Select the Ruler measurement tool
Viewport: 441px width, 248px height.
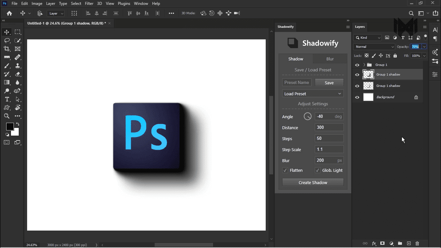(6, 57)
